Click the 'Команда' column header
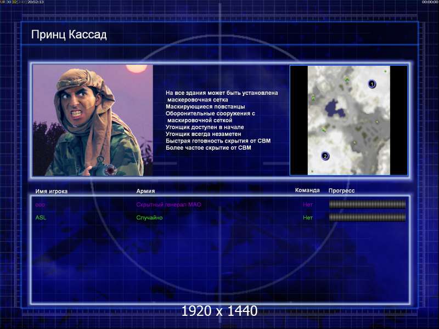Viewport: 439px width, 329px height. coord(307,190)
